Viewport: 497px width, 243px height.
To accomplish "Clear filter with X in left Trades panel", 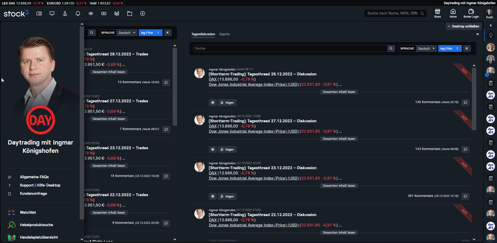I will [x=167, y=33].
